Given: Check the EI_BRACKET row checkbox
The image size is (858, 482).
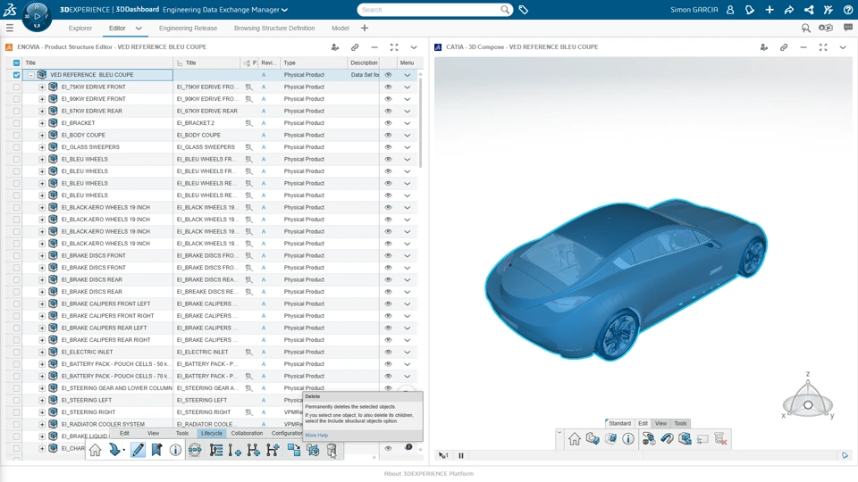Looking at the screenshot, I should 16,123.
